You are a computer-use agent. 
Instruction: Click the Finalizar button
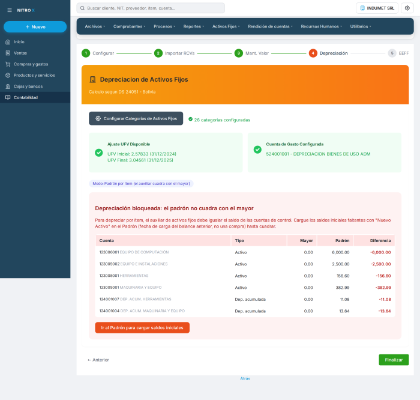394,360
